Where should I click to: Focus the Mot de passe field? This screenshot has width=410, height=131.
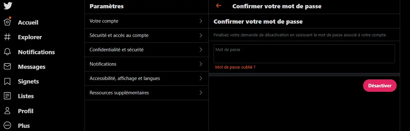click(x=304, y=54)
